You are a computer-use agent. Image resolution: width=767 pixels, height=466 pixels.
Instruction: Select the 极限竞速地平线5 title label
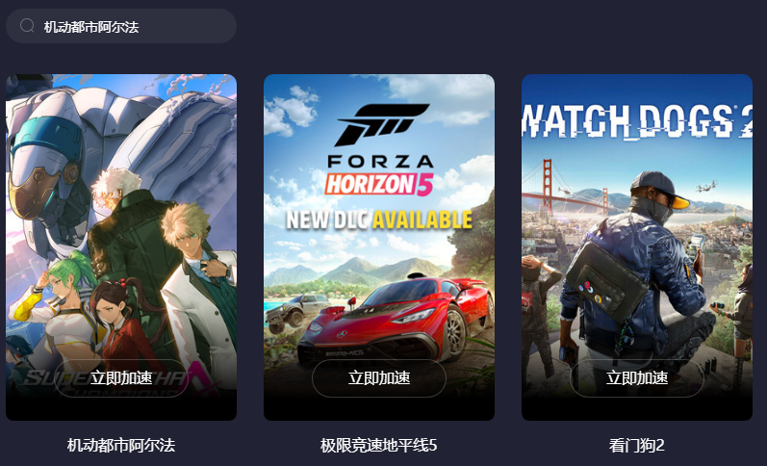coord(378,446)
